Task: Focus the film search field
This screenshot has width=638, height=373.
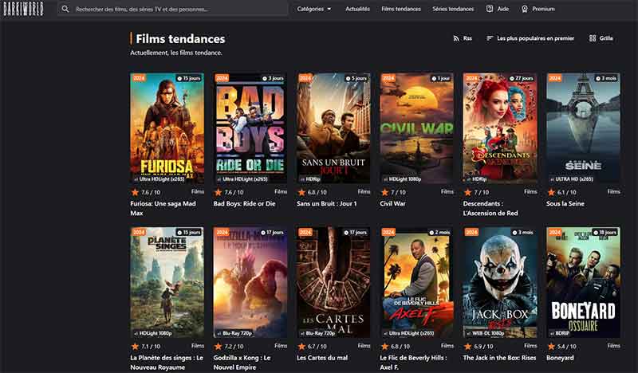Action: point(173,9)
